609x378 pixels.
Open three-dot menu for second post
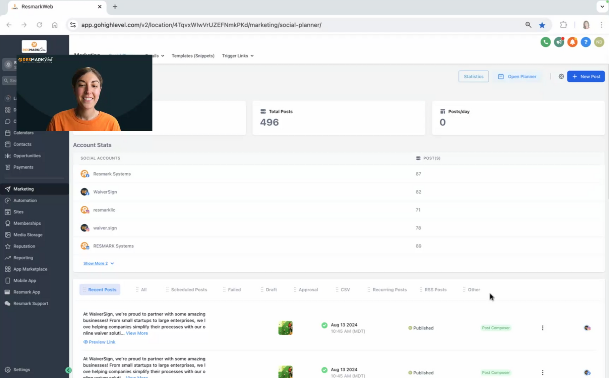pos(542,373)
